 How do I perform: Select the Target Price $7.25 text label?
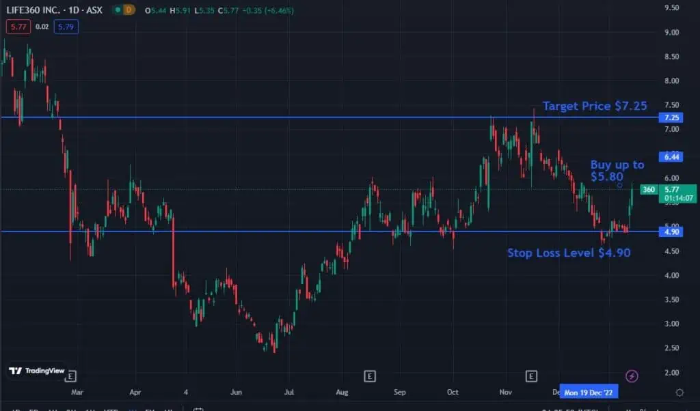594,106
